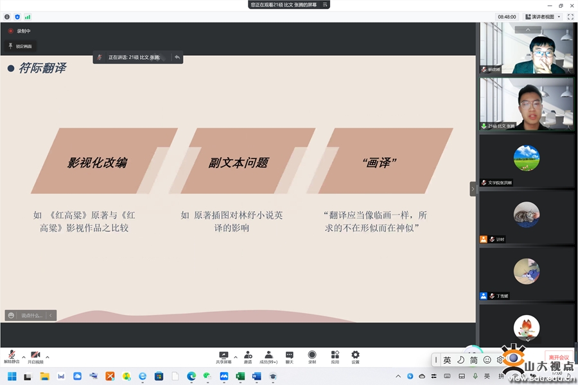578x385 pixels.
Task: Open the 共享屏幕 (share screen) button
Action: tap(223, 357)
